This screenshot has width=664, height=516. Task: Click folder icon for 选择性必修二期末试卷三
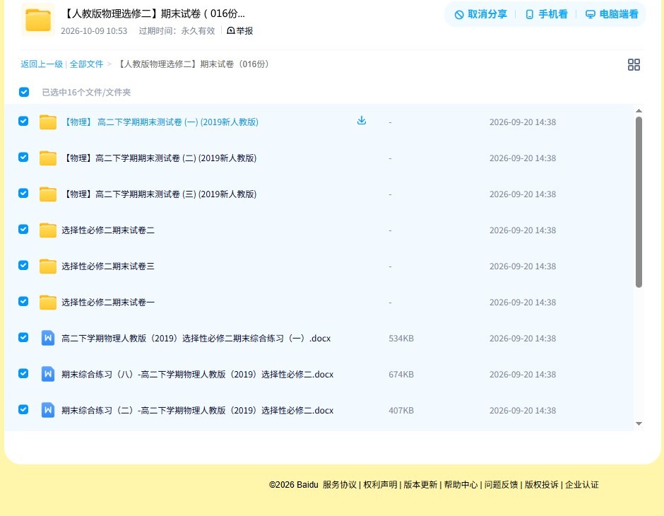tap(48, 266)
